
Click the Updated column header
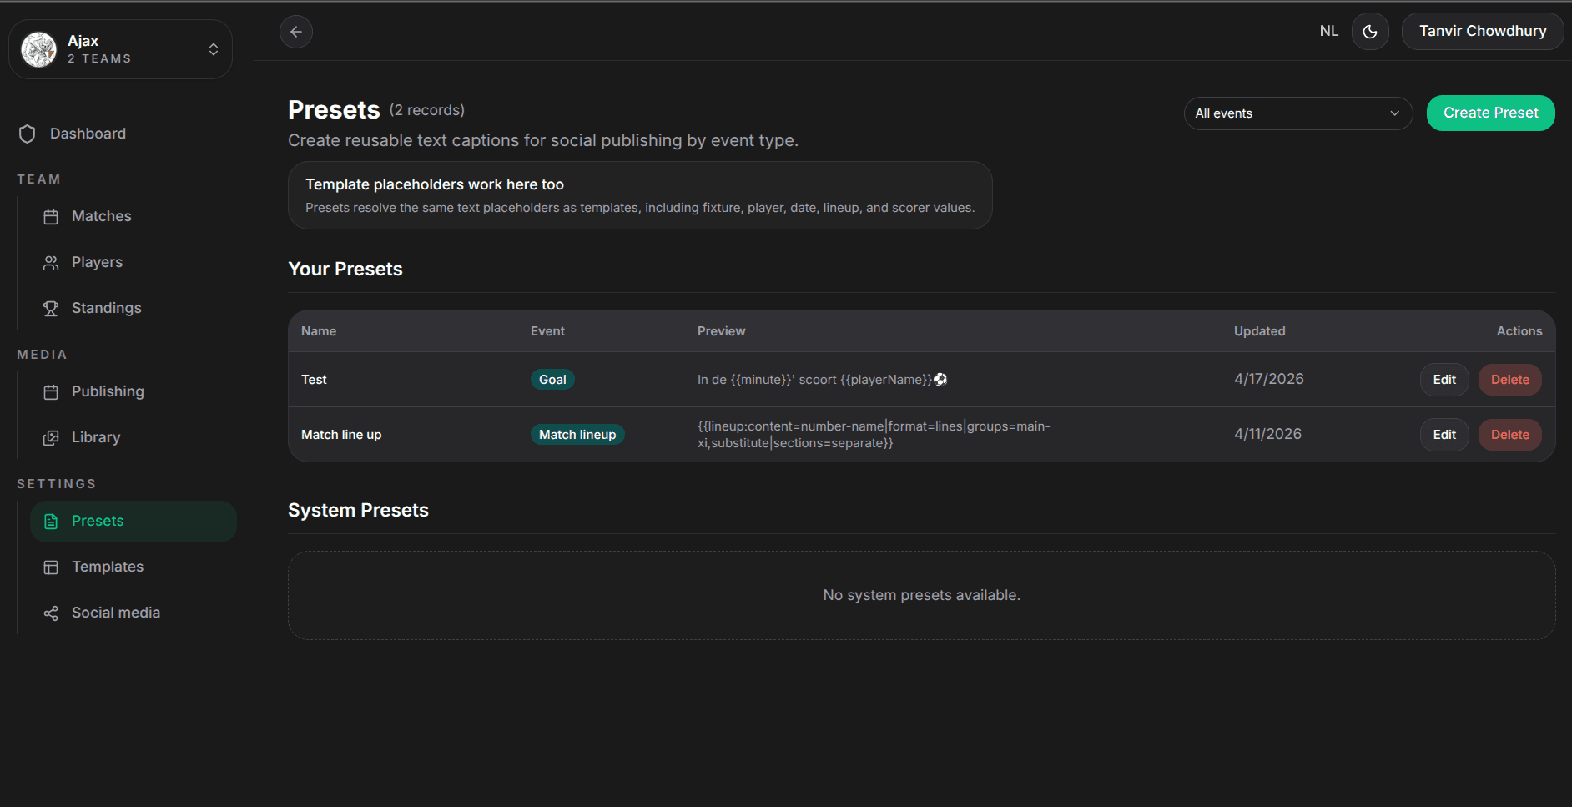[x=1260, y=331]
